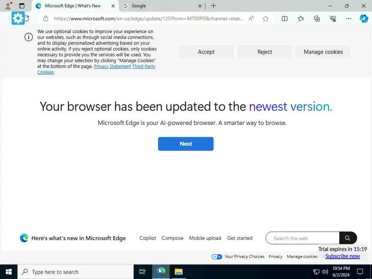The width and height of the screenshot is (372, 279).
Task: Click the blue Next button
Action: pyautogui.click(x=186, y=144)
